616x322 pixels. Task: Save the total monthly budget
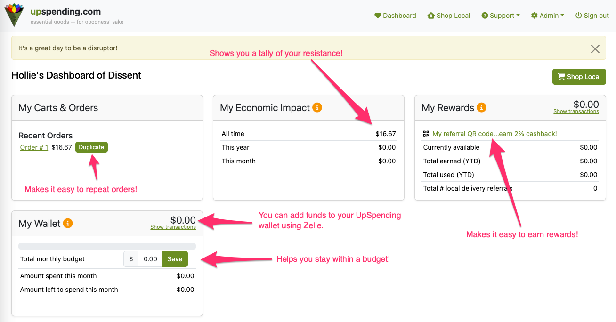(x=175, y=259)
